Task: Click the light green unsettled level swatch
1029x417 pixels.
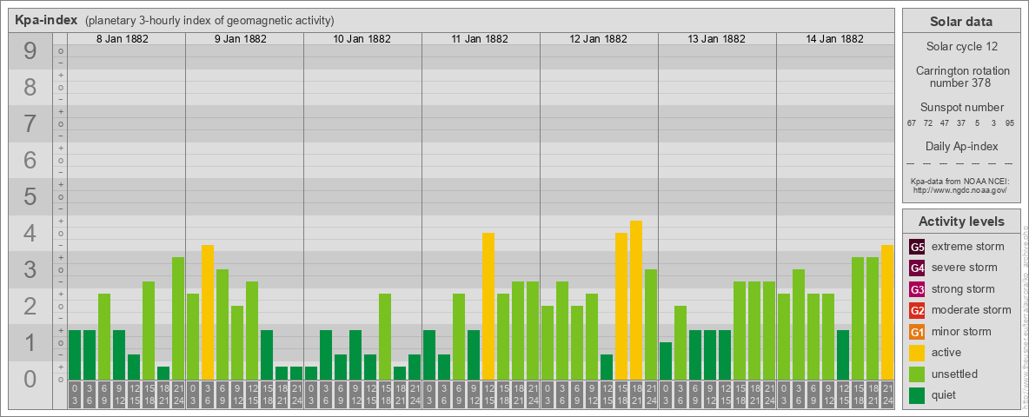Action: (x=917, y=374)
